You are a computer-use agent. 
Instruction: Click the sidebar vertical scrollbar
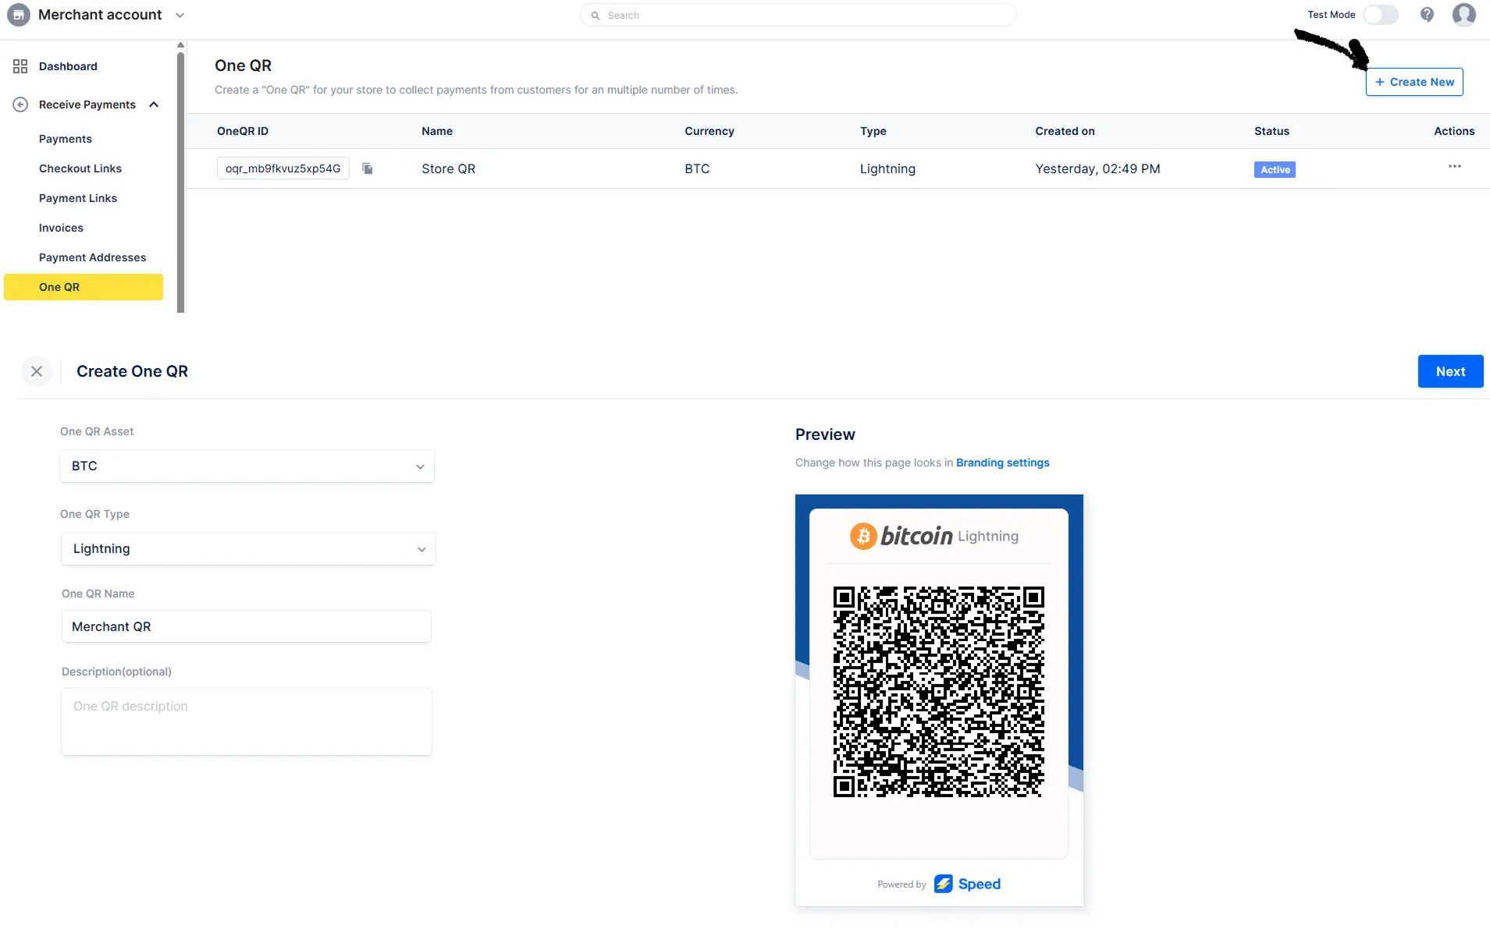coord(180,179)
